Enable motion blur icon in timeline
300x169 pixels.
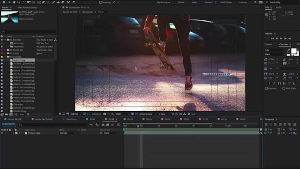(x=112, y=125)
